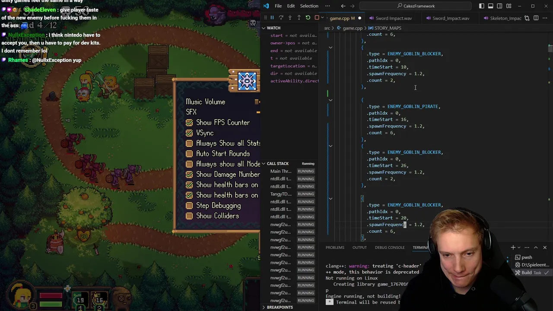This screenshot has height=311, width=553.
Task: Toggle Show FPS Counter checkbox
Action: click(189, 123)
